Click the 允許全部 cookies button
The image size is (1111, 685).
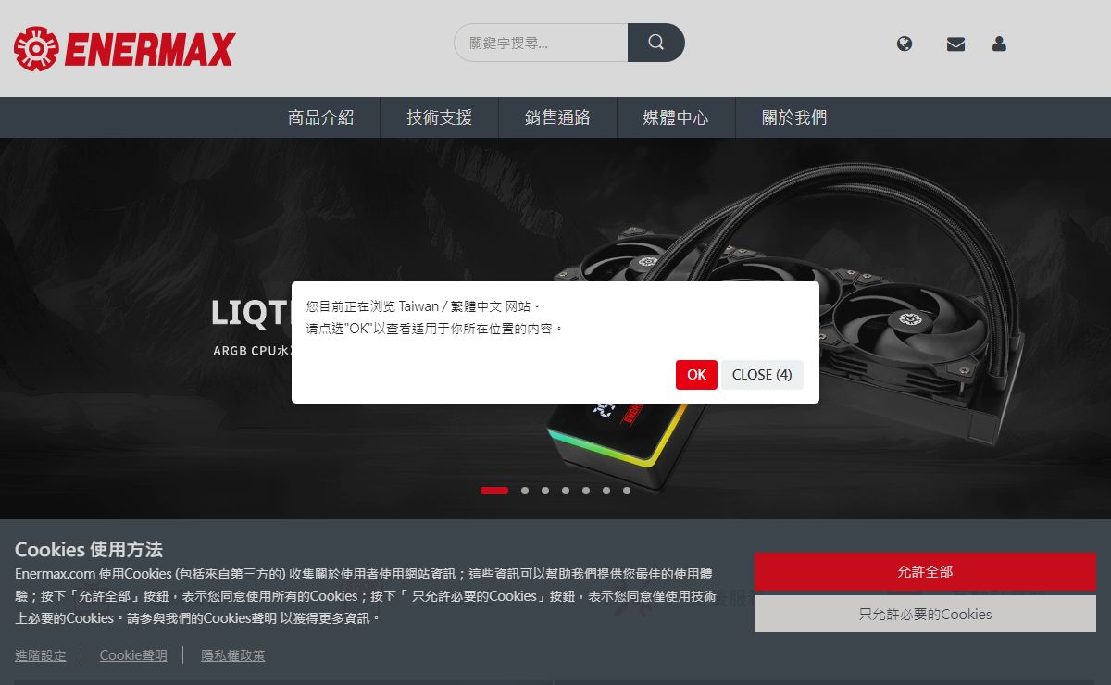(x=925, y=571)
